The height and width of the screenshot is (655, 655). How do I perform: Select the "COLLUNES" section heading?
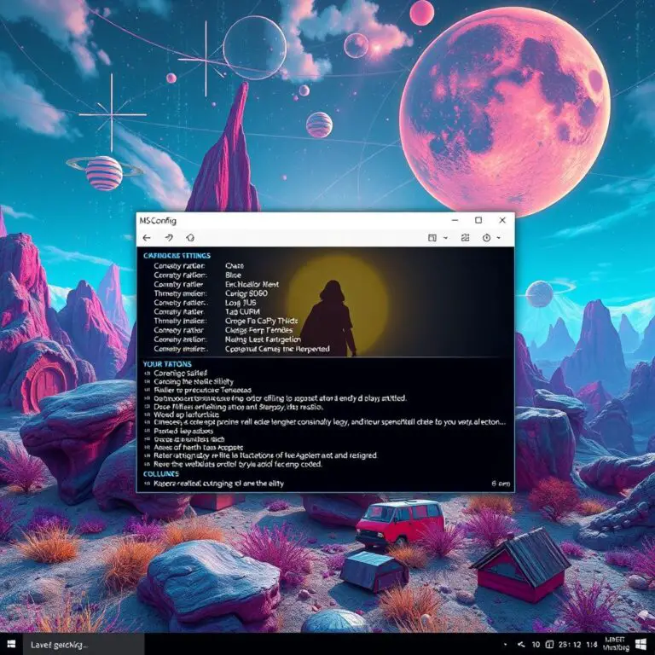tap(161, 473)
